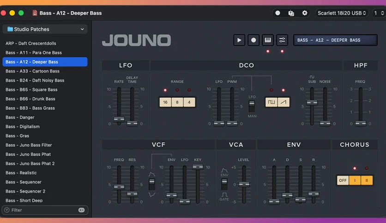
Task: Select Bass - A12 - Deeper Bass patch
Action: 45,62
